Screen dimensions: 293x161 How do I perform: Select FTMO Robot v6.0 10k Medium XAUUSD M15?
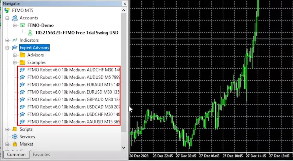coord(74,122)
